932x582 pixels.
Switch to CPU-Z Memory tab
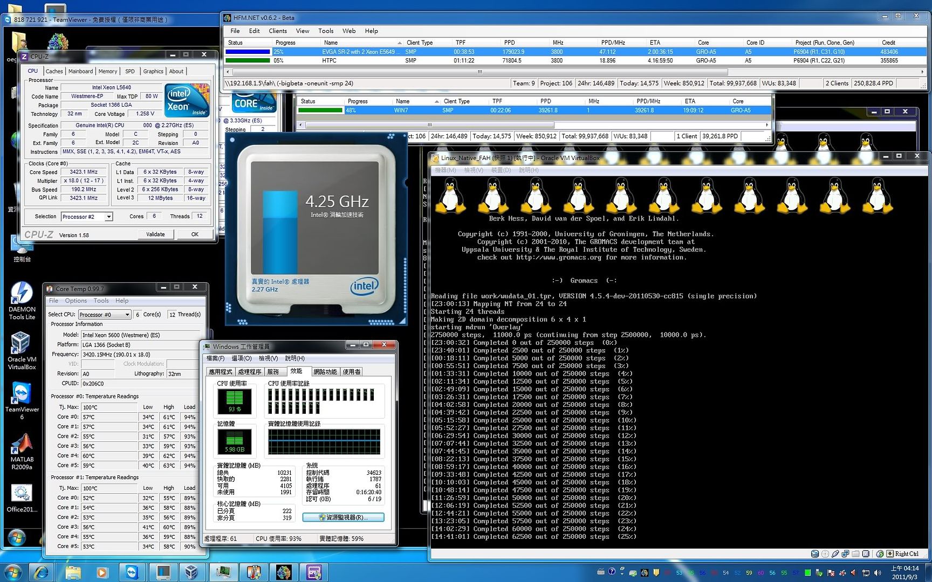coord(108,71)
